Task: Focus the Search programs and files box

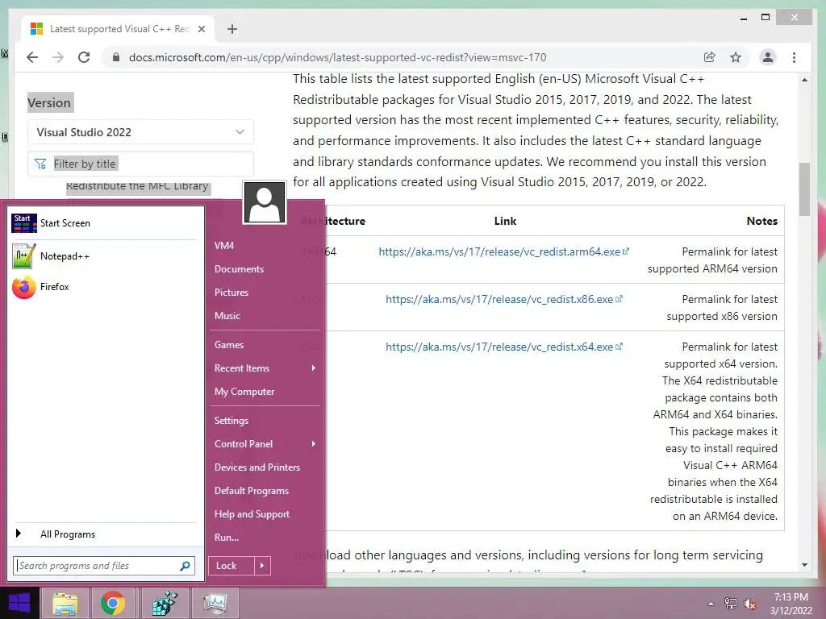Action: point(104,566)
